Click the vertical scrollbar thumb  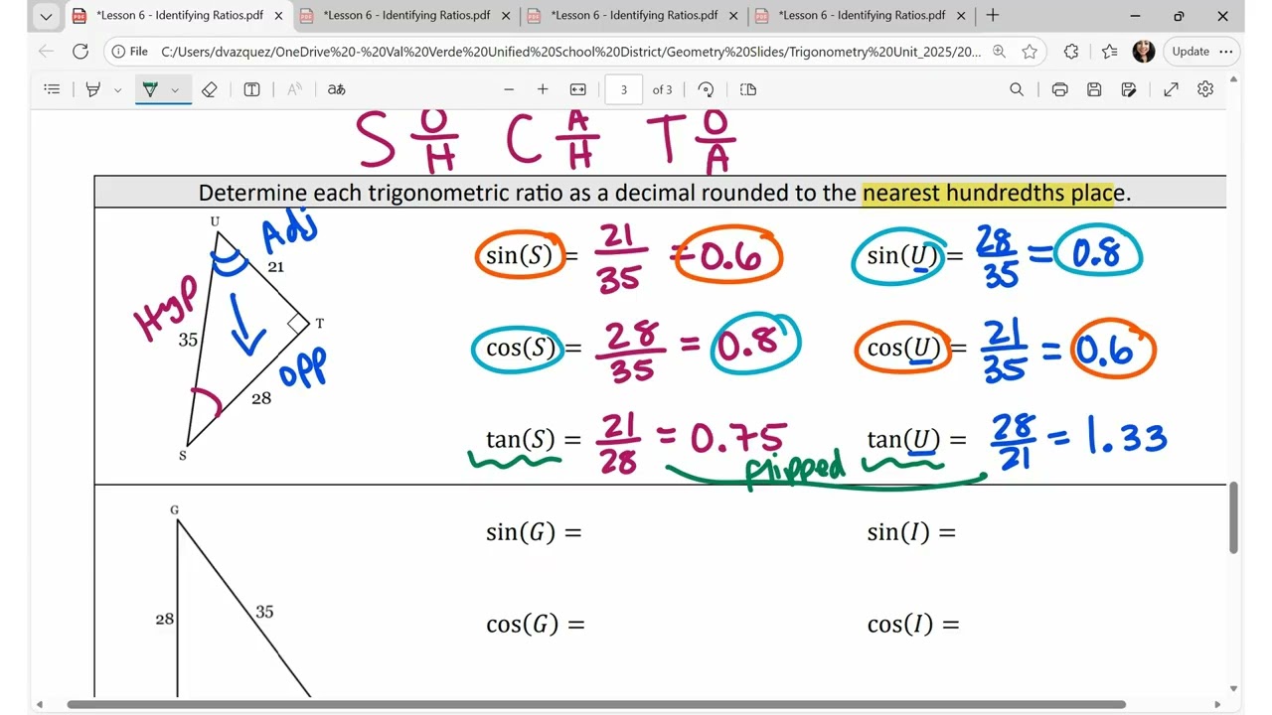pos(1233,517)
